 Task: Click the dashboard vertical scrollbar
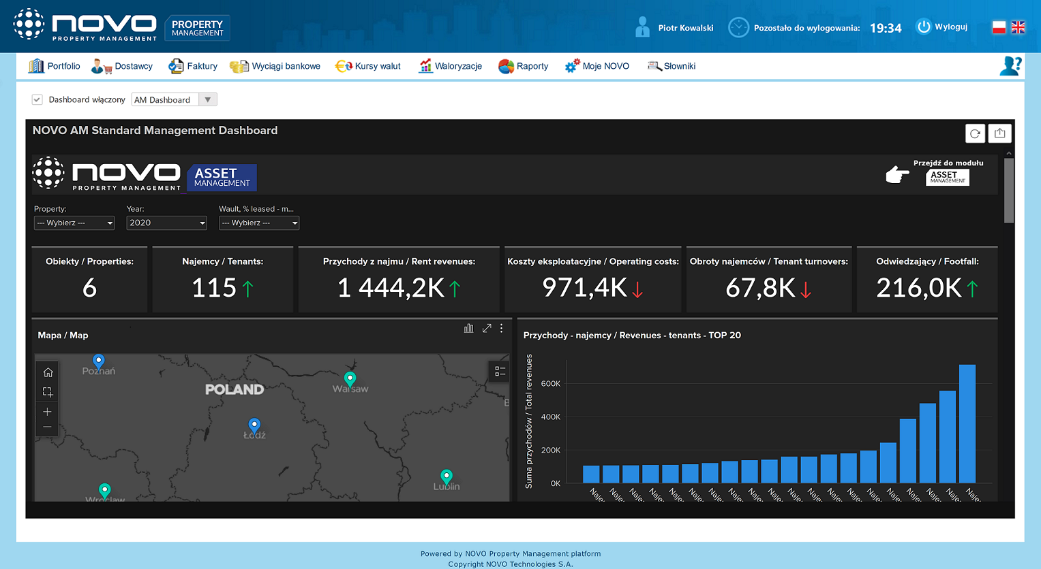tap(1009, 191)
